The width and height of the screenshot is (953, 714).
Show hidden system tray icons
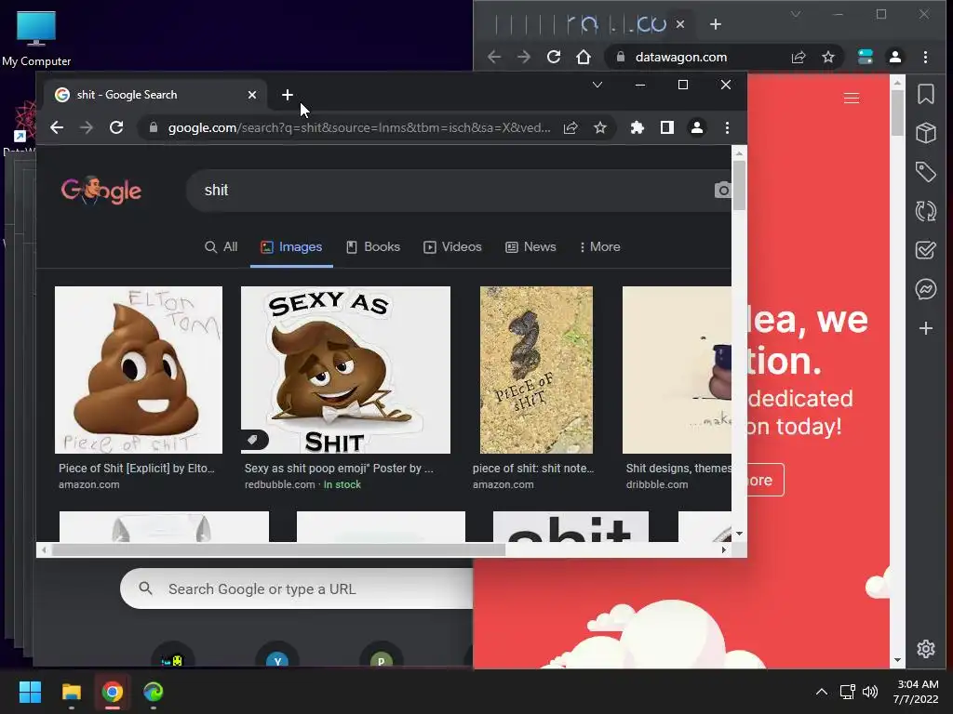click(x=821, y=692)
